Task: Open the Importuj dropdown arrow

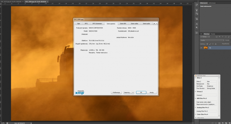Action: 133,93
